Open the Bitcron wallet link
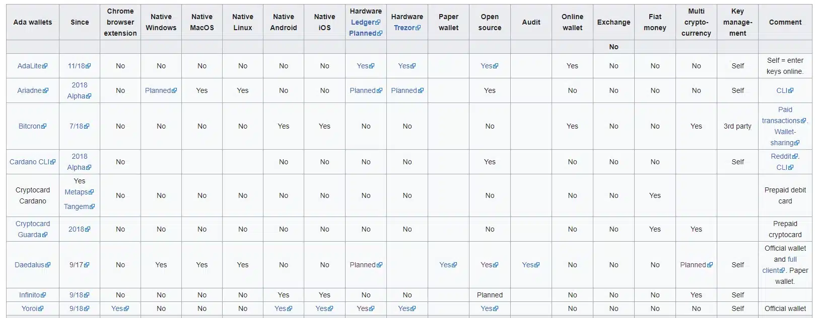815x318 pixels. (32, 126)
